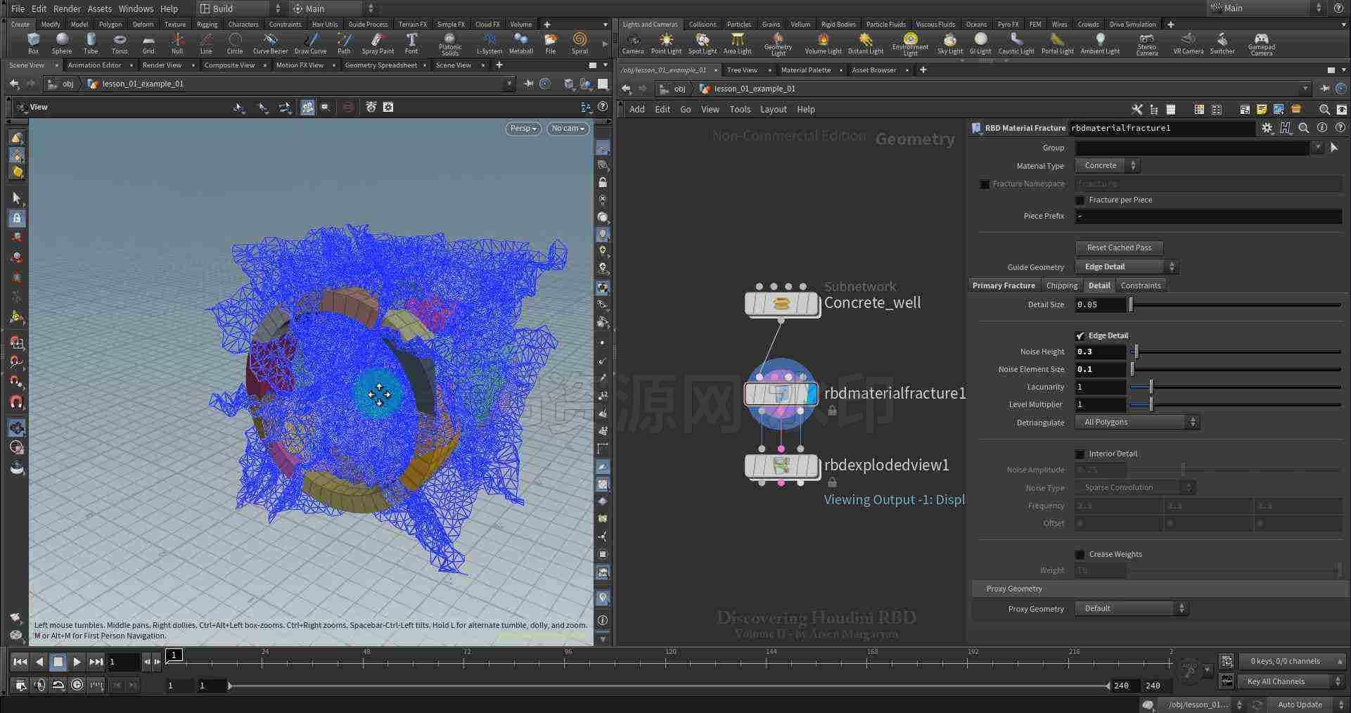Enable the Fracture Namespace checkbox
1351x713 pixels.
pos(985,184)
